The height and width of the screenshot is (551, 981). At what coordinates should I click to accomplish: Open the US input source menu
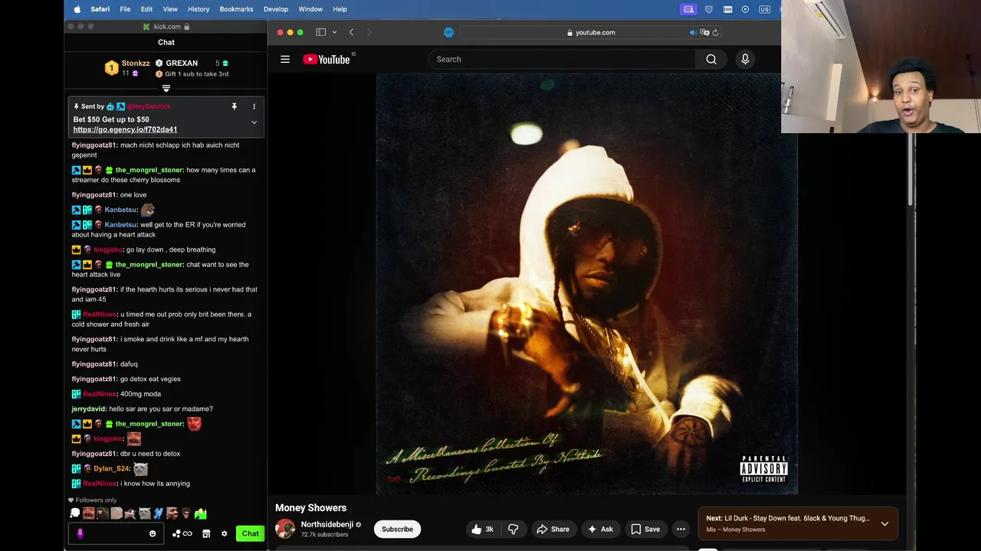click(x=765, y=9)
